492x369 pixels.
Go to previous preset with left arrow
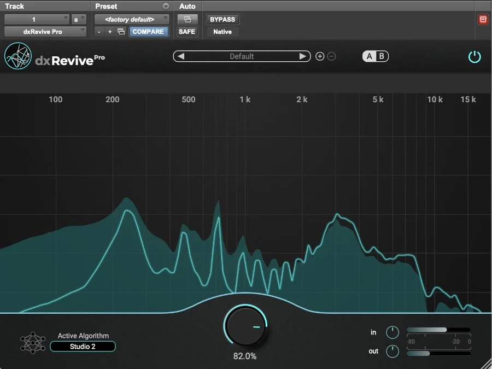[x=181, y=56]
